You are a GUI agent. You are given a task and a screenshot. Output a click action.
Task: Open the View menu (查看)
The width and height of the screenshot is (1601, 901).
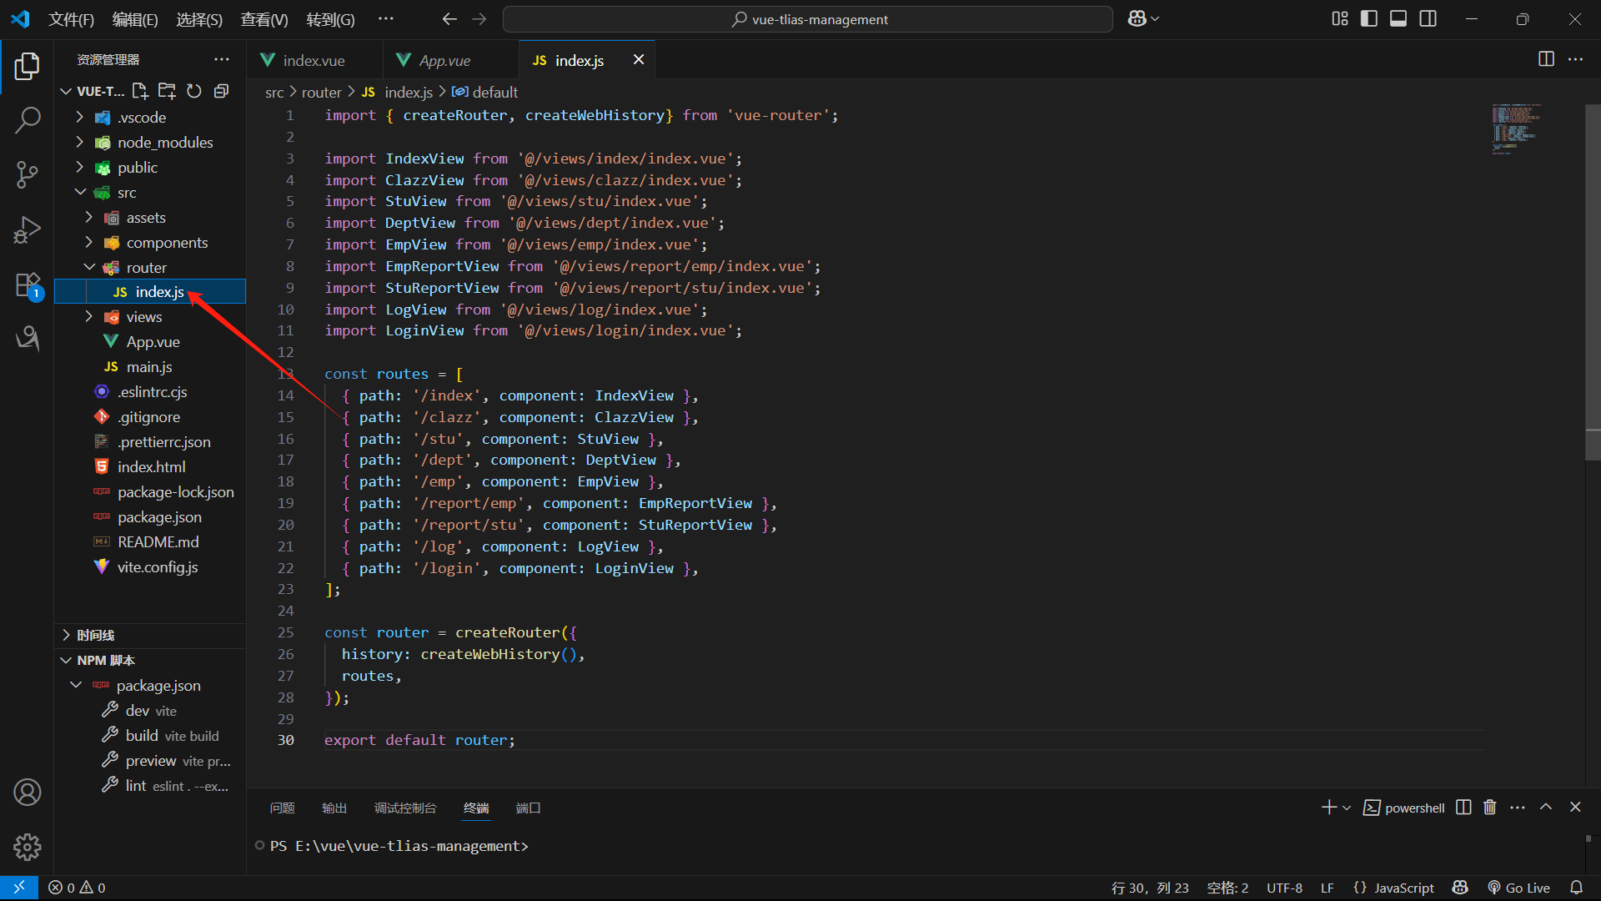coord(264,19)
